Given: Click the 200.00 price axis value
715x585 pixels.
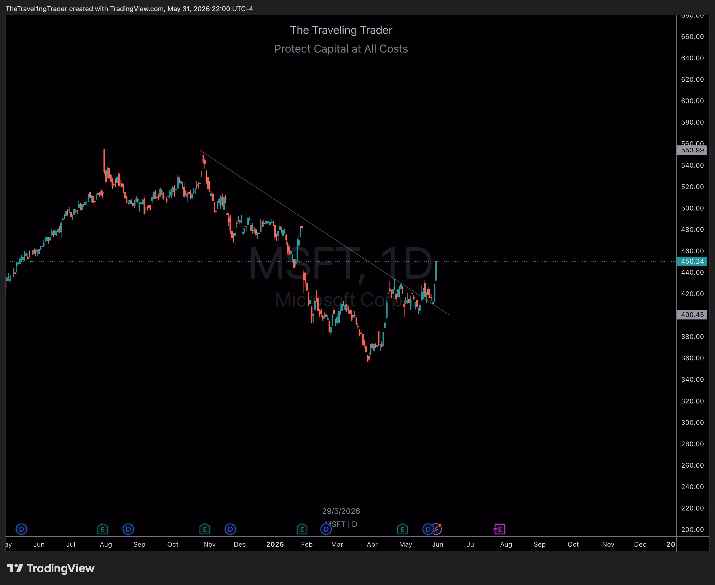Looking at the screenshot, I should (x=692, y=530).
